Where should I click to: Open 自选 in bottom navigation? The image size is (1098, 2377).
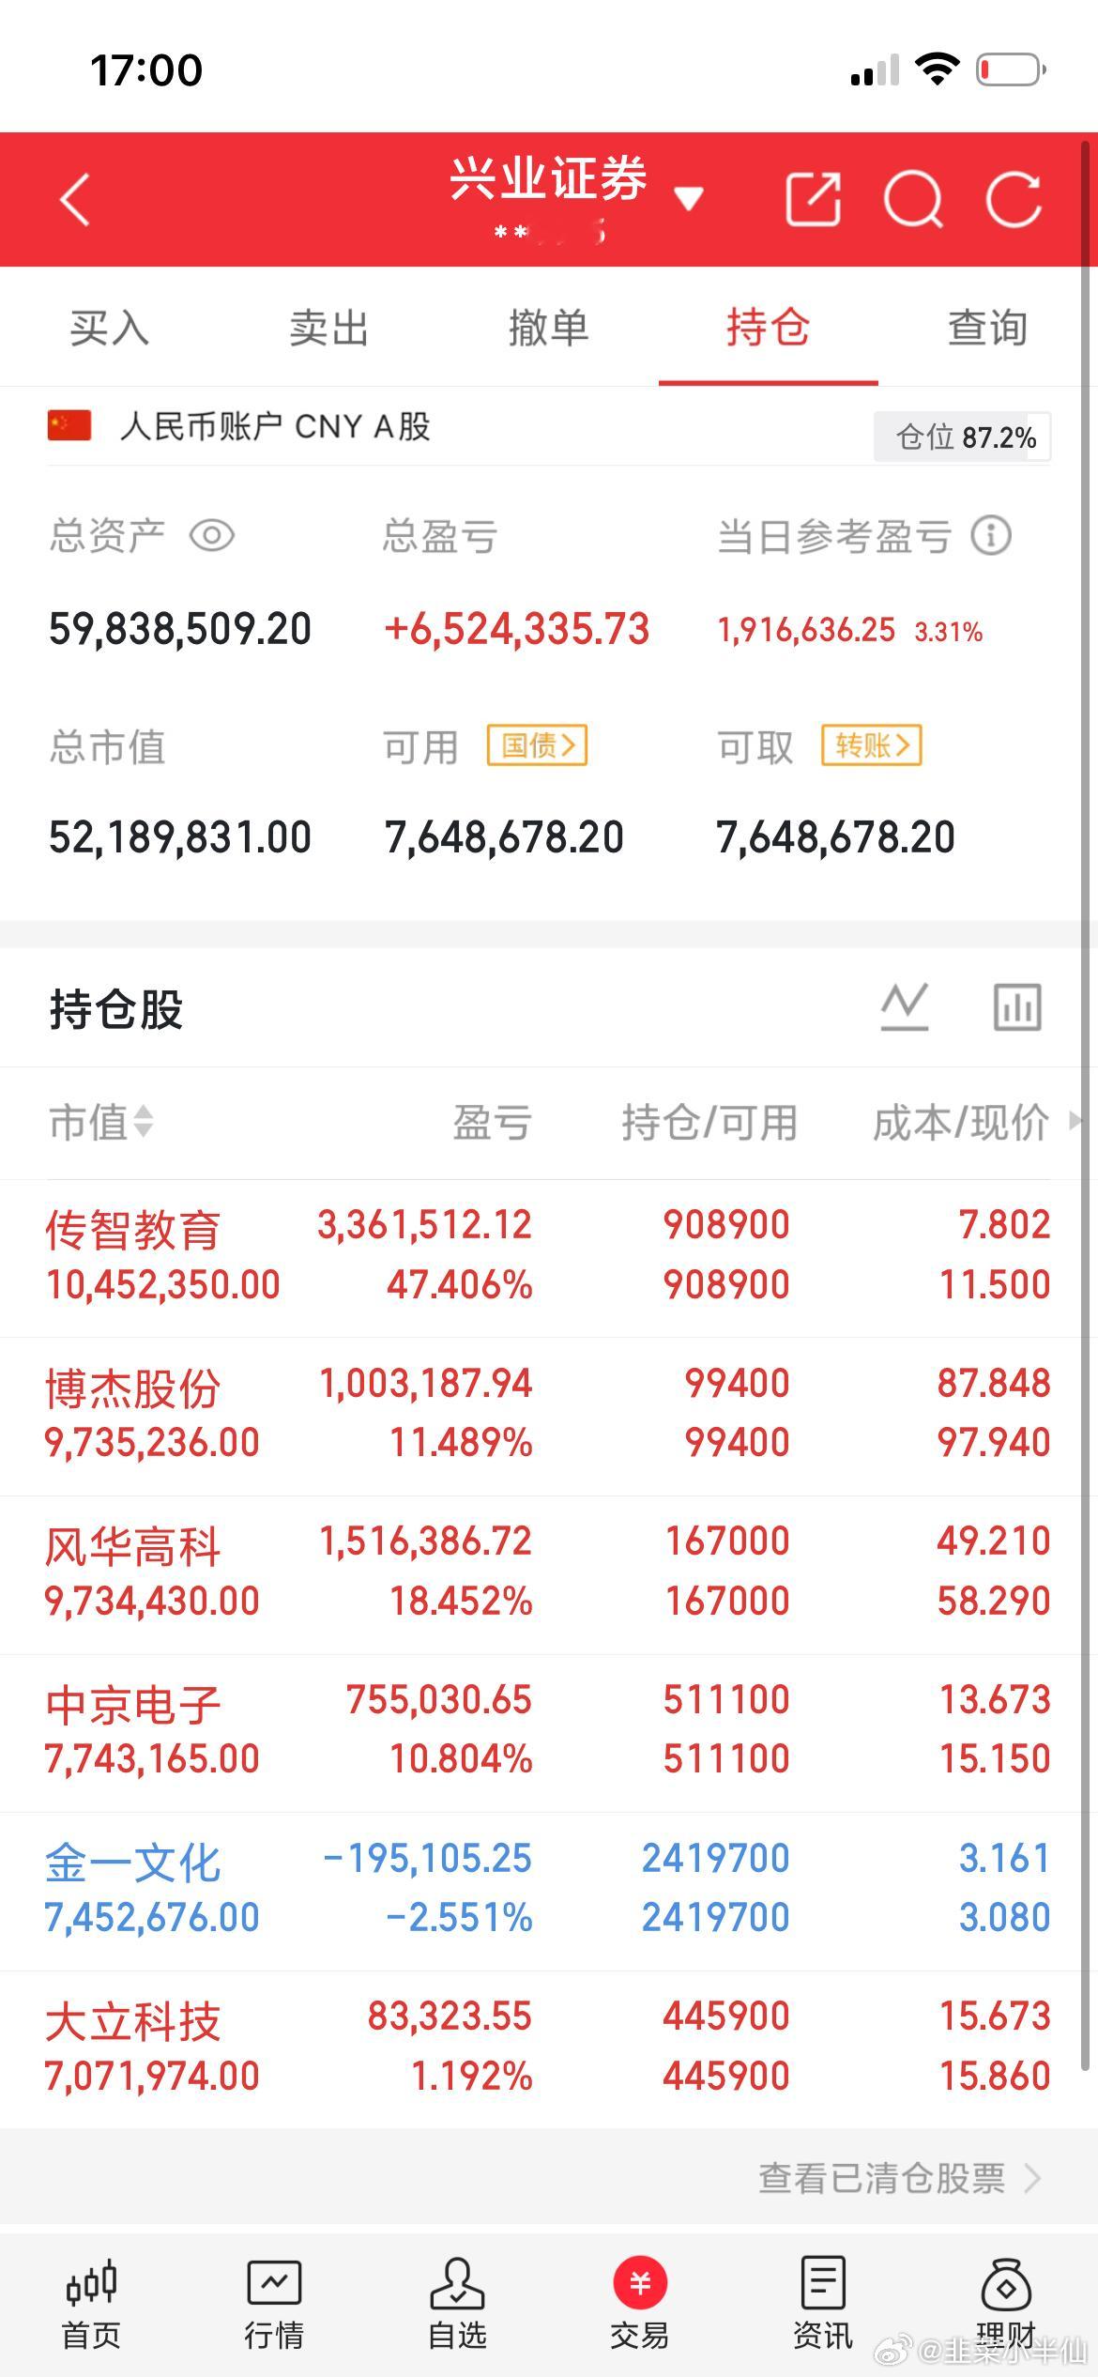[x=457, y=2305]
